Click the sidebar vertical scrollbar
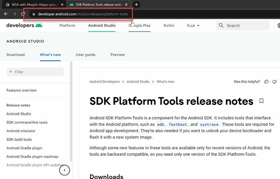The width and height of the screenshot is (280, 179). pos(71,111)
